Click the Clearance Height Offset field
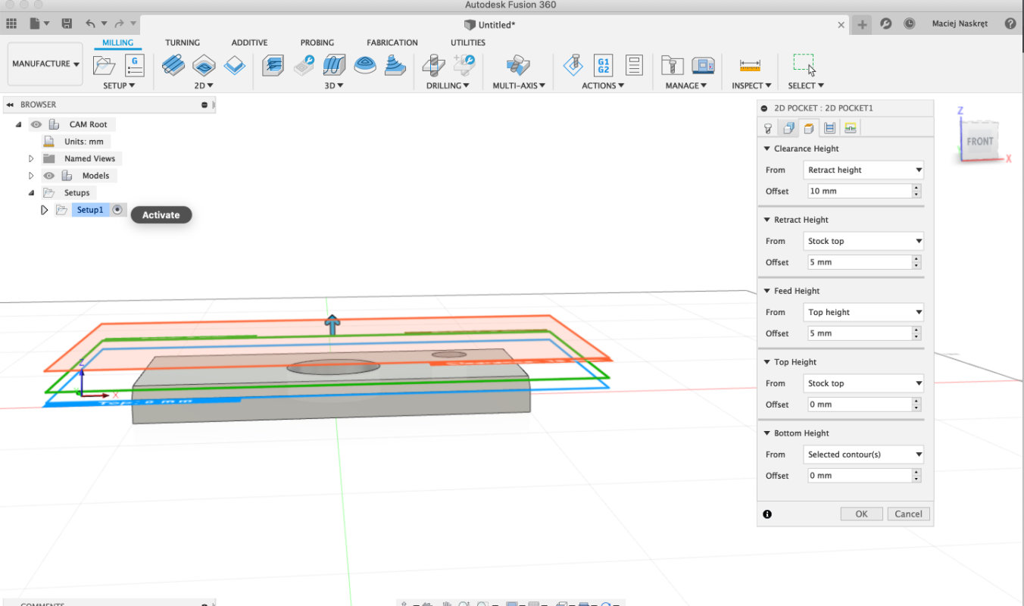Viewport: 1024px width, 606px height. tap(859, 191)
